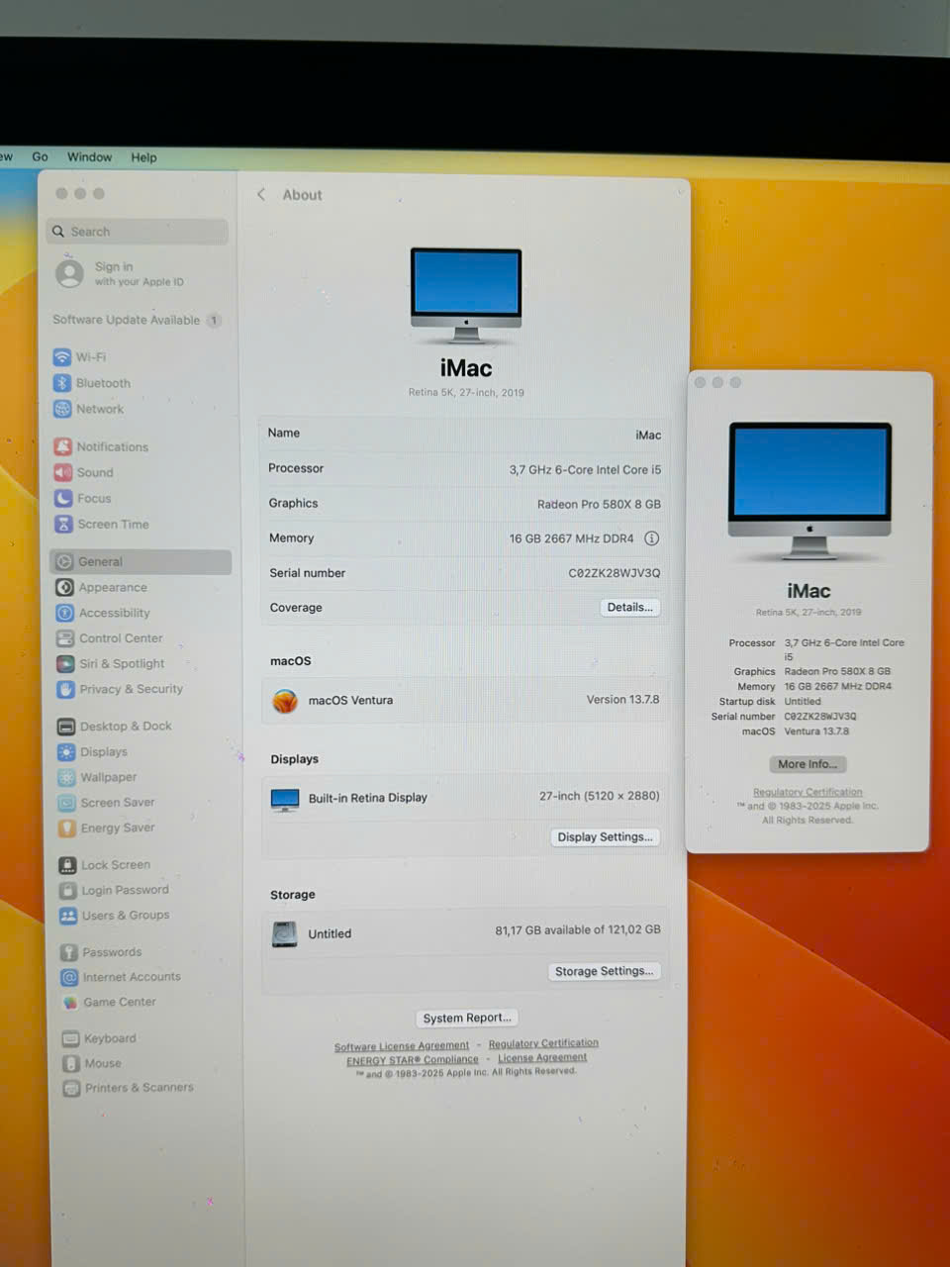
Task: Go back using the About chevron
Action: click(x=261, y=195)
